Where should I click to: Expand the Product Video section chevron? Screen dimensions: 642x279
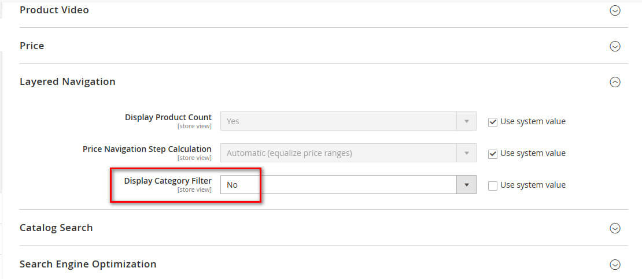tap(615, 10)
